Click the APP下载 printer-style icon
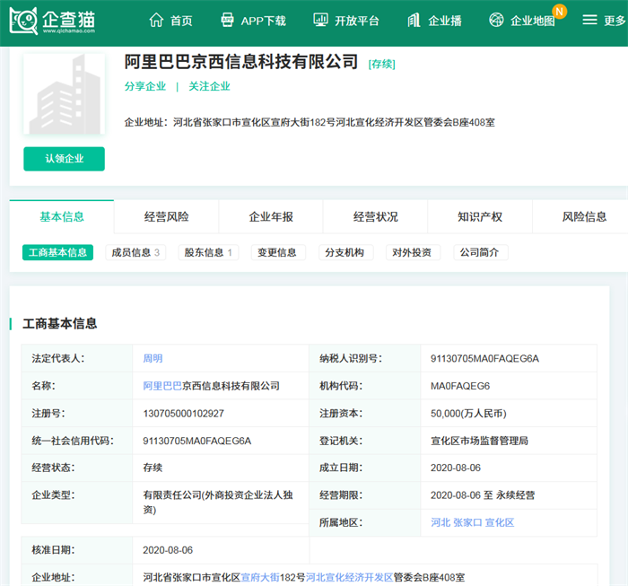The height and width of the screenshot is (586, 628). [x=227, y=20]
